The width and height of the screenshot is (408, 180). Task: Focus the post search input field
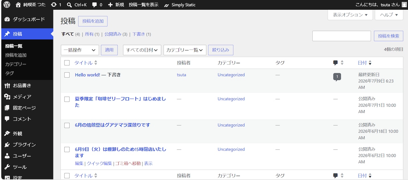click(x=341, y=36)
